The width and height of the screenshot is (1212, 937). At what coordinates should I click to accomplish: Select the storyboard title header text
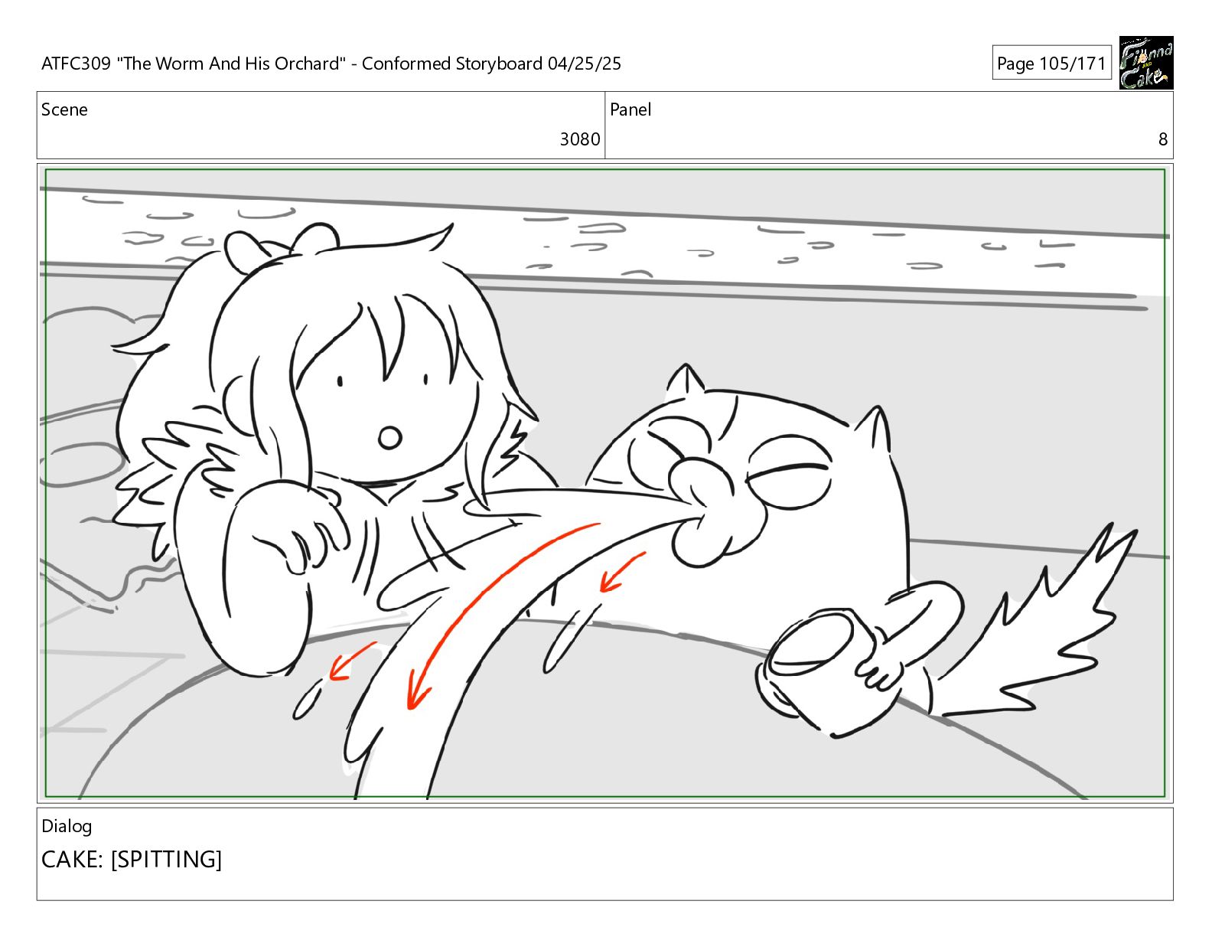pos(331,64)
